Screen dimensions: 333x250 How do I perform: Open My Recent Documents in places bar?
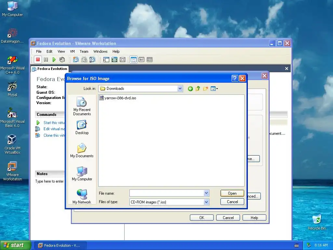(82, 106)
